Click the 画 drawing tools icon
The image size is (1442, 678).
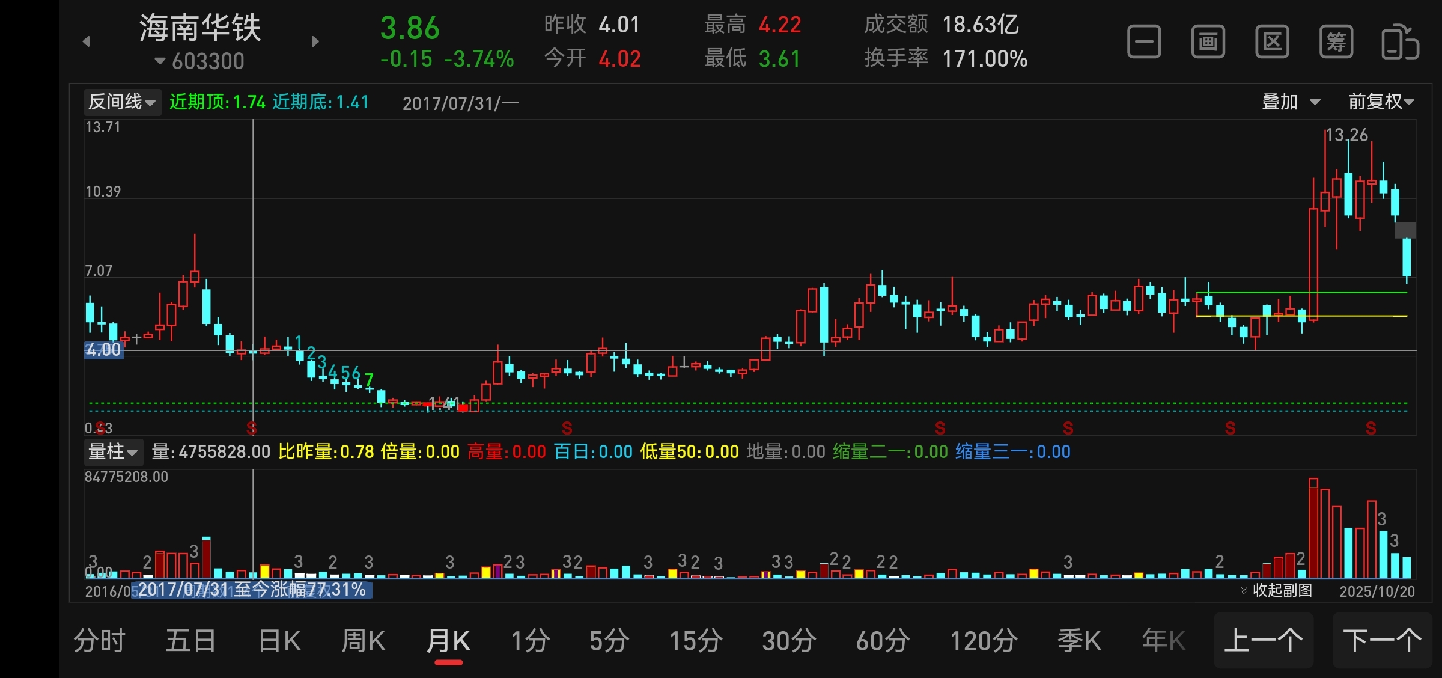pyautogui.click(x=1208, y=42)
